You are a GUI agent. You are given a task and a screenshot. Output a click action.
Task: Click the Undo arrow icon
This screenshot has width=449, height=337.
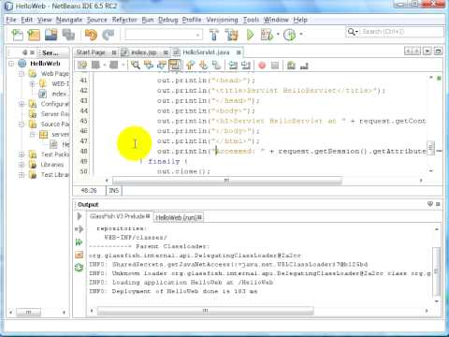pos(91,35)
